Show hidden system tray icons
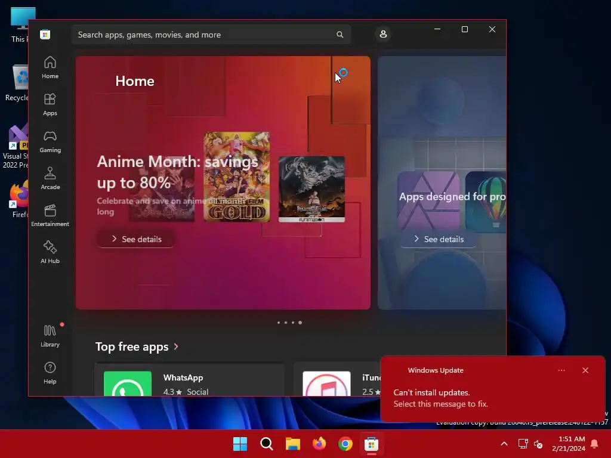 click(504, 444)
